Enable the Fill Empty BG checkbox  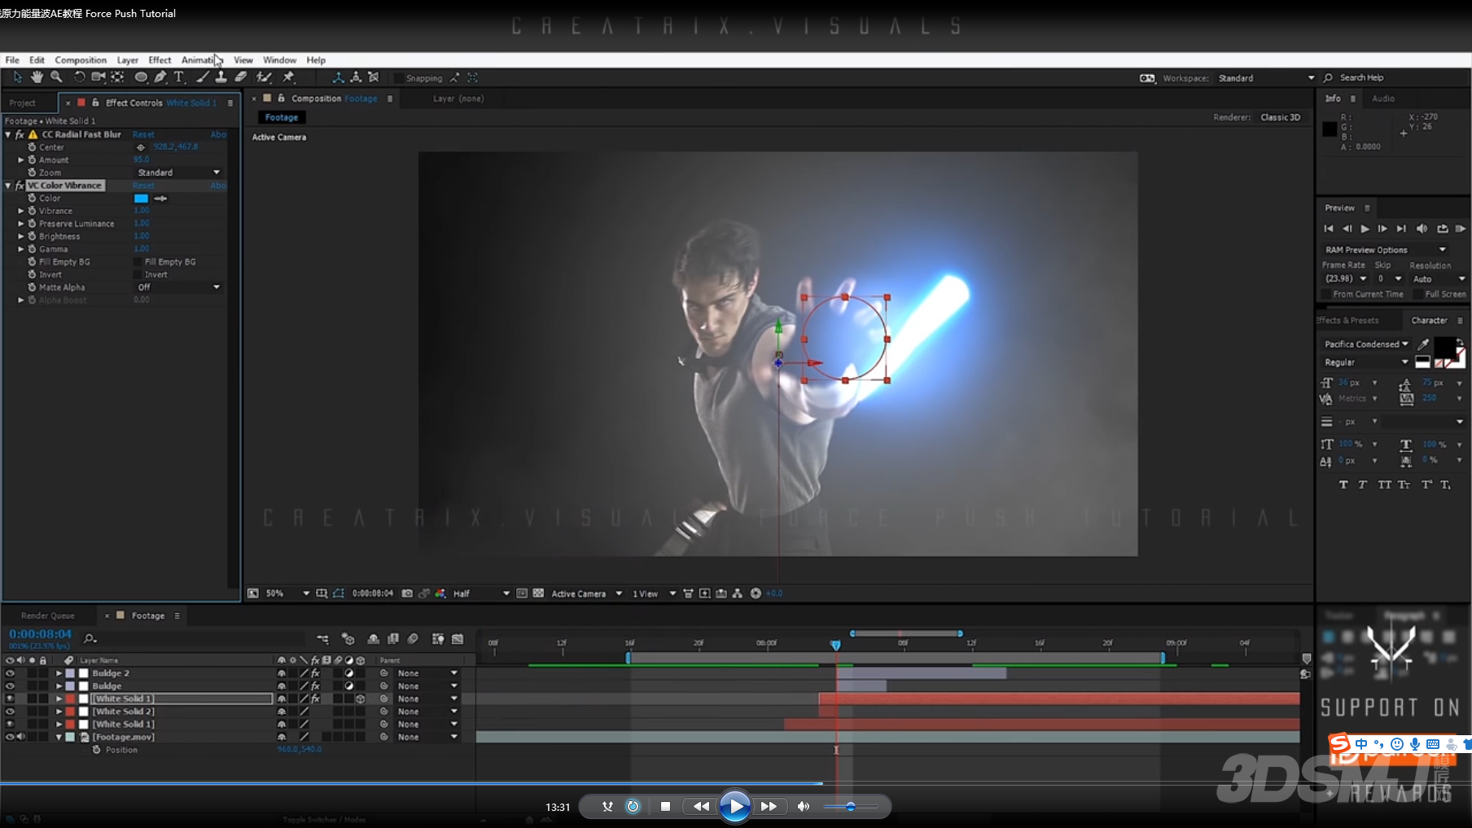(138, 262)
